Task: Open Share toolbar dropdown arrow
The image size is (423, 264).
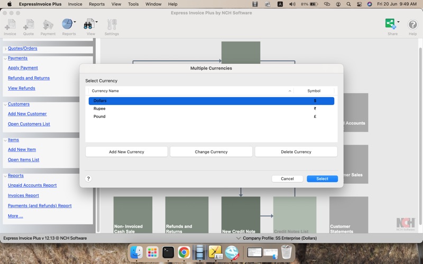Action: 398,22
